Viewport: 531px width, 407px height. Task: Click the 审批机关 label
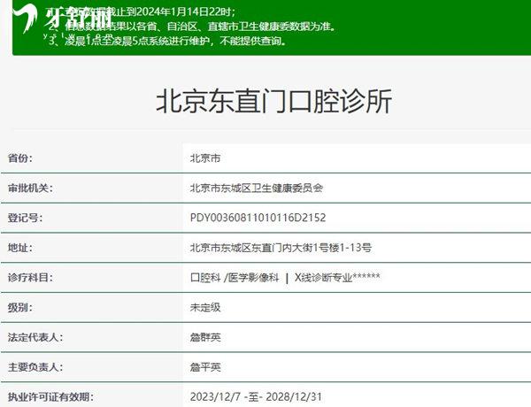coord(30,188)
